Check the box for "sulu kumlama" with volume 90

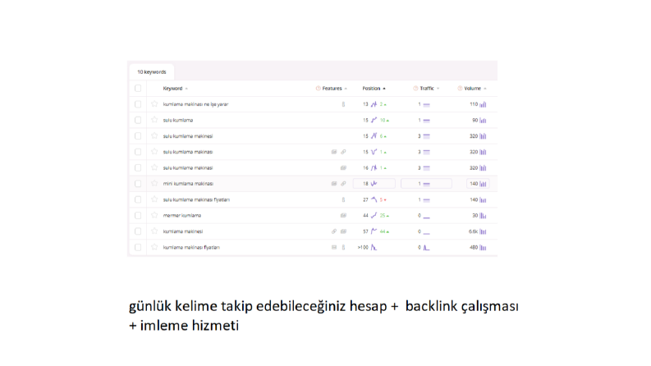click(x=138, y=120)
